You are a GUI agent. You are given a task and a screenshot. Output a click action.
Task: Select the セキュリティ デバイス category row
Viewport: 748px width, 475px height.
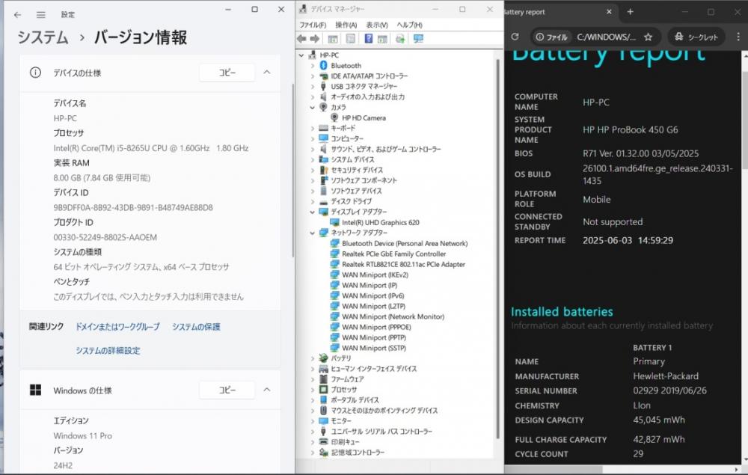(x=351, y=171)
